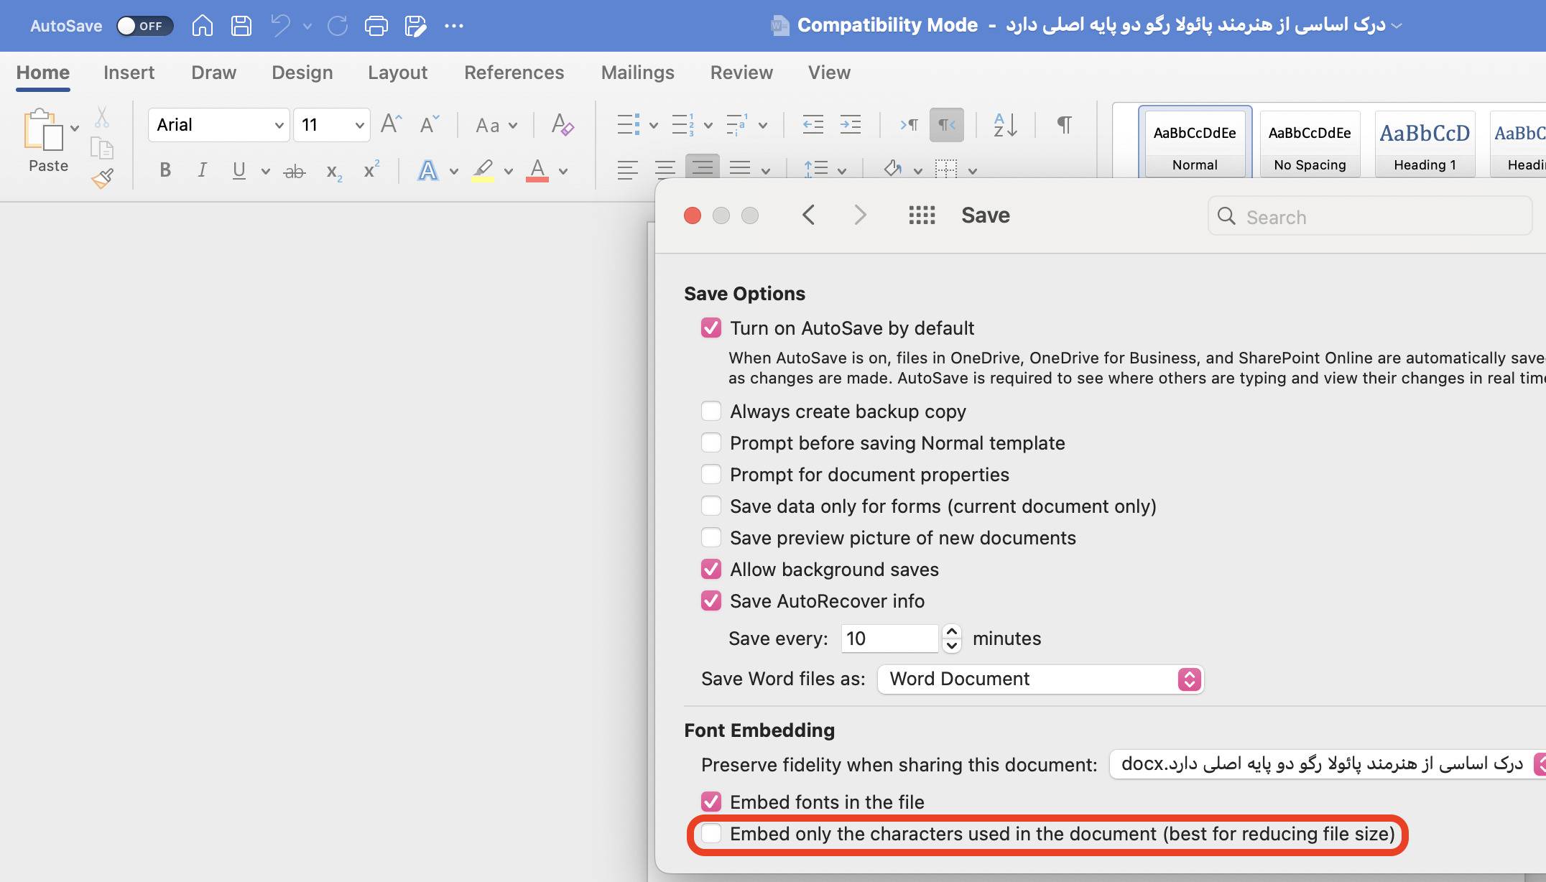Open the Arial font name dropdown
The height and width of the screenshot is (882, 1546).
(x=279, y=126)
